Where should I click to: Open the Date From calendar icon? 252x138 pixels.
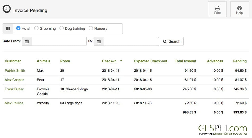click(27, 41)
